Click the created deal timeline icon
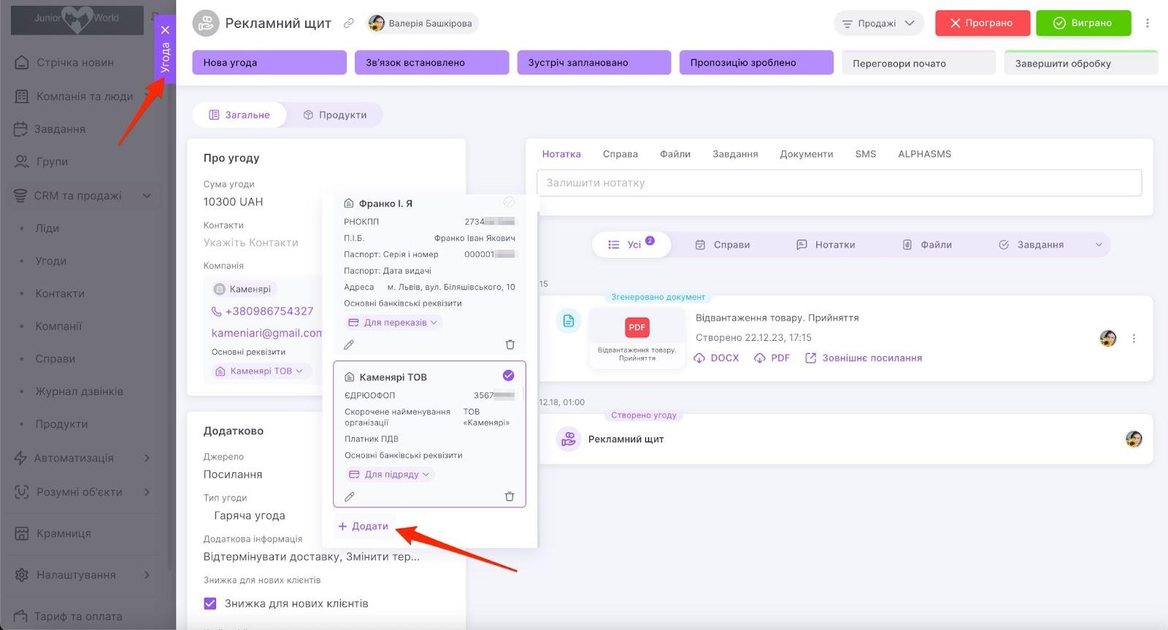 [568, 439]
